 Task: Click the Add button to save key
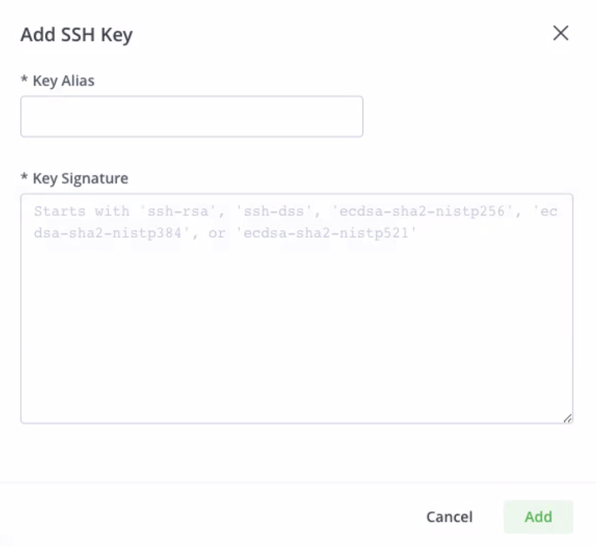[x=538, y=516]
